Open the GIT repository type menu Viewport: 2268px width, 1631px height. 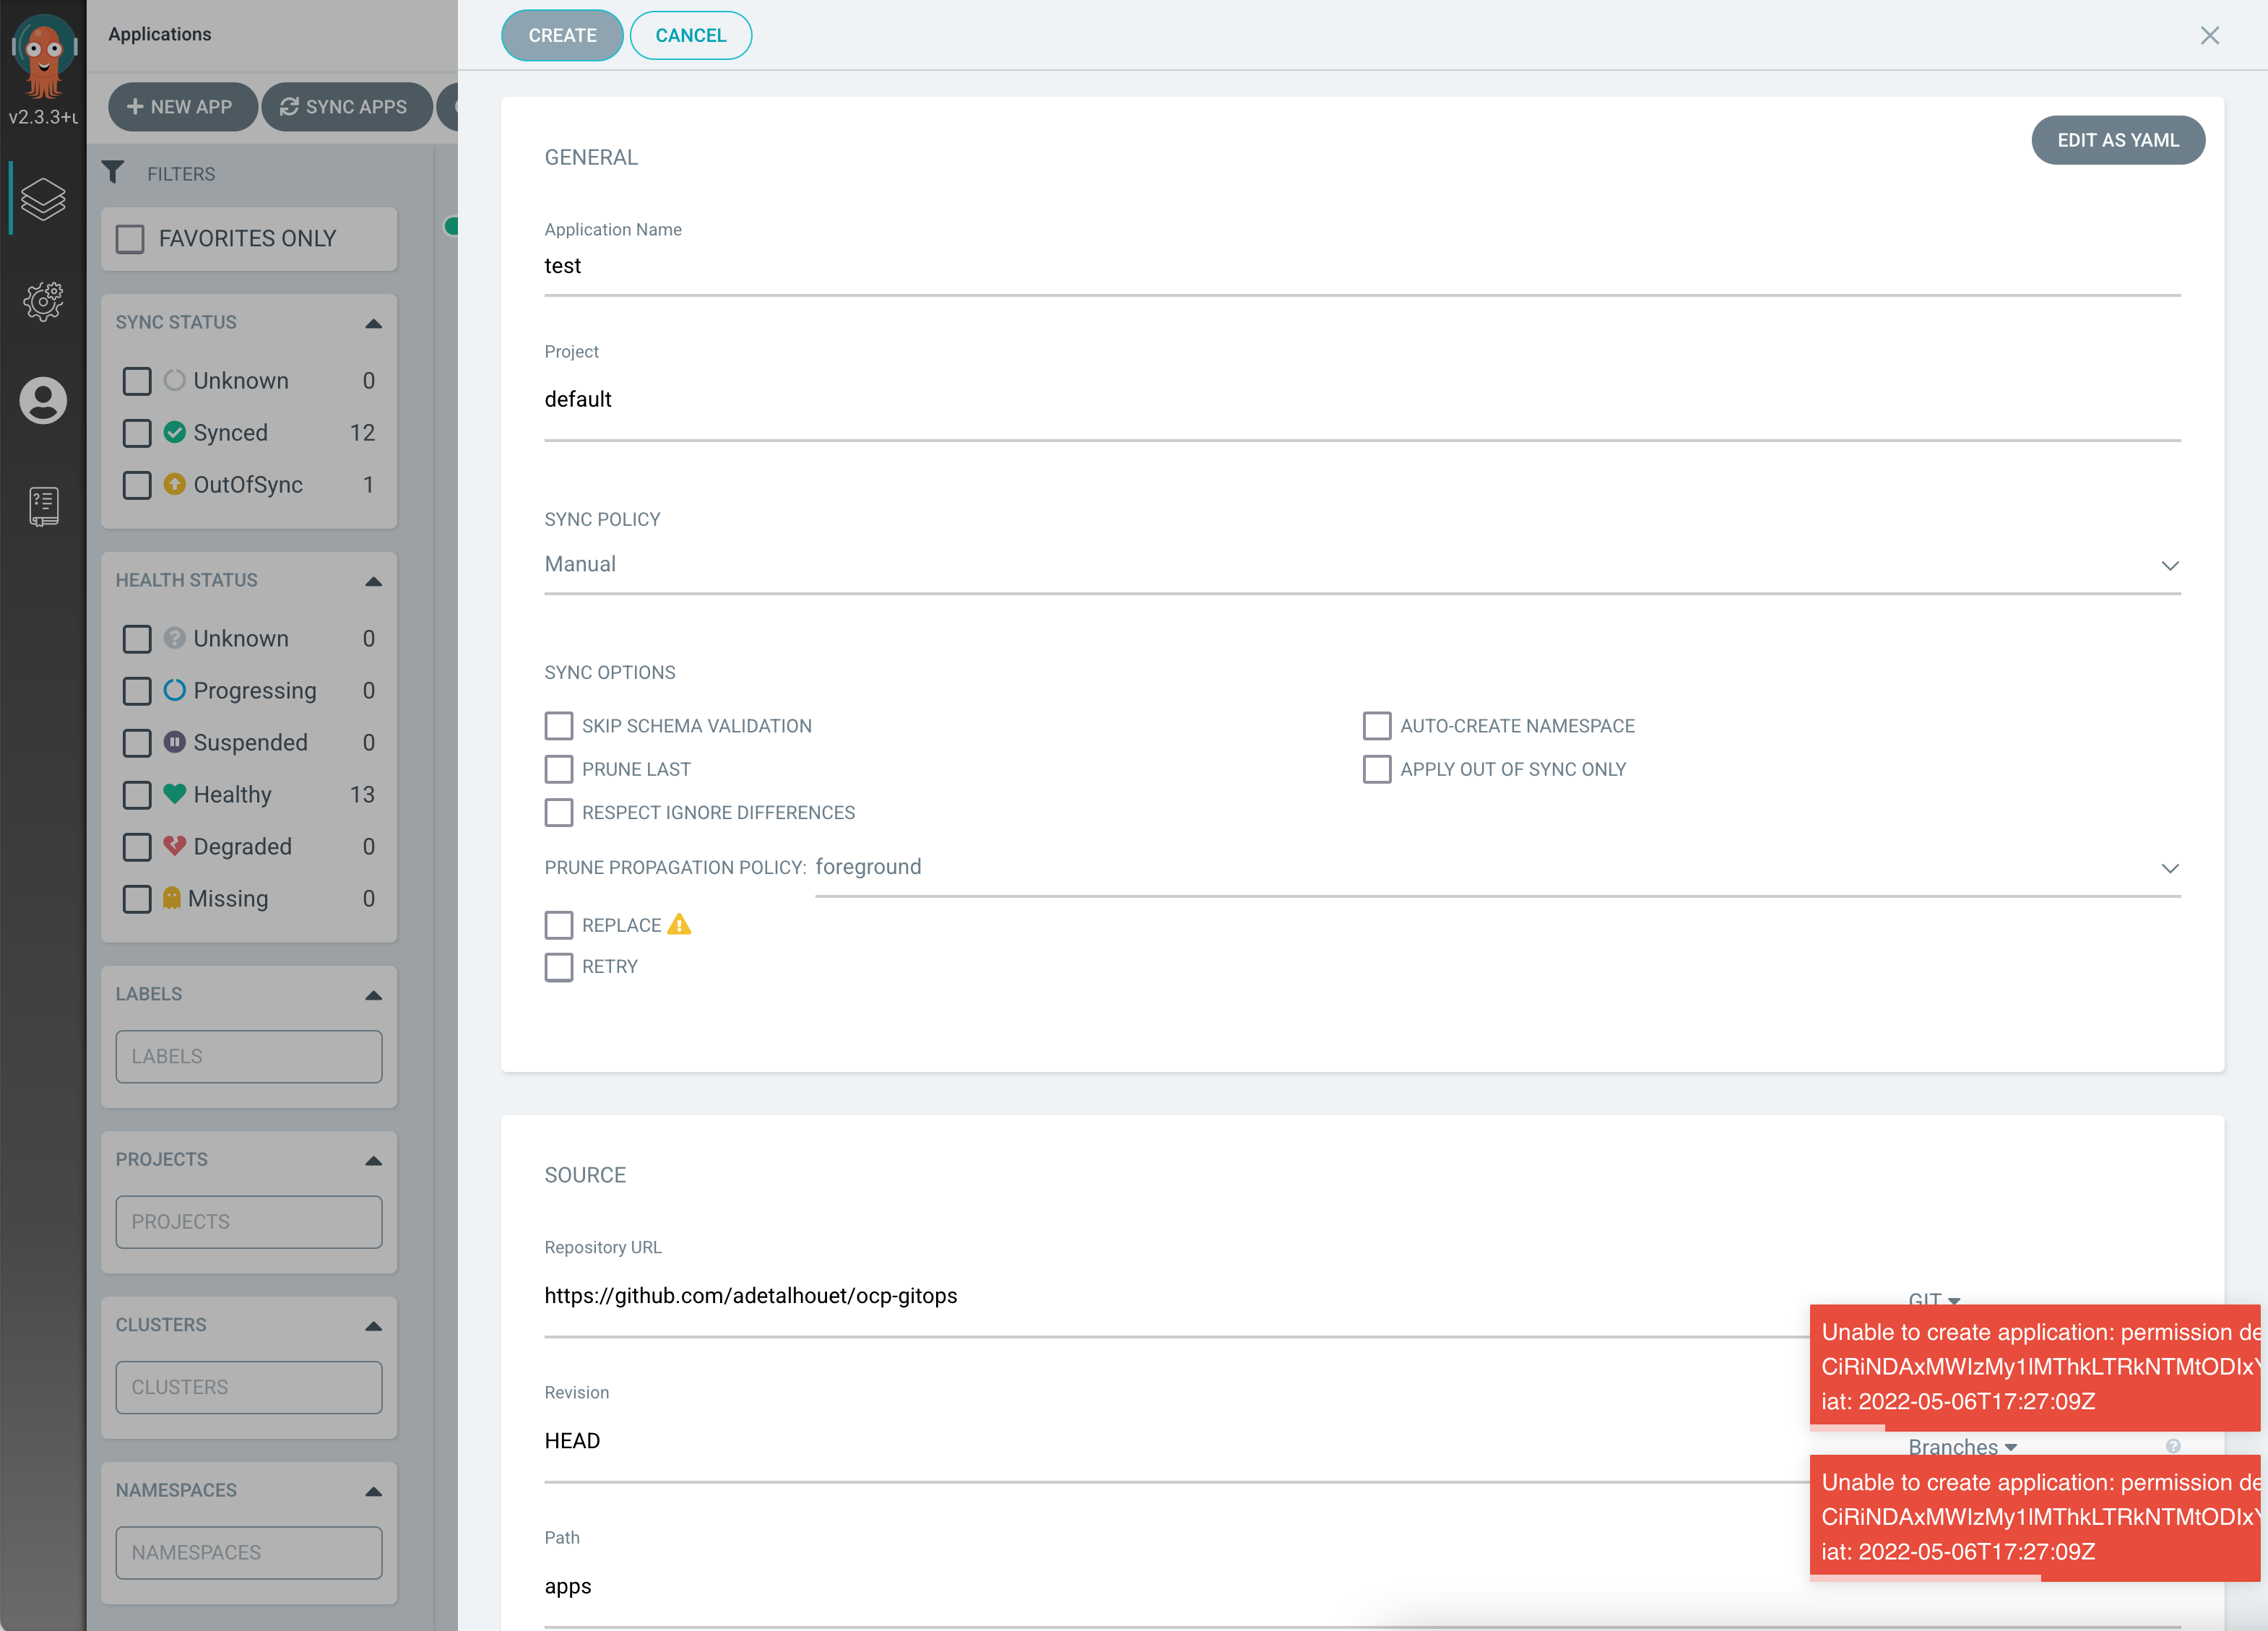(1933, 1299)
